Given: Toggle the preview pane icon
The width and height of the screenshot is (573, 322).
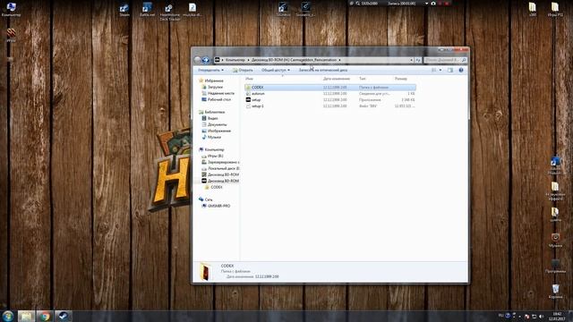Looking at the screenshot, I should point(450,70).
